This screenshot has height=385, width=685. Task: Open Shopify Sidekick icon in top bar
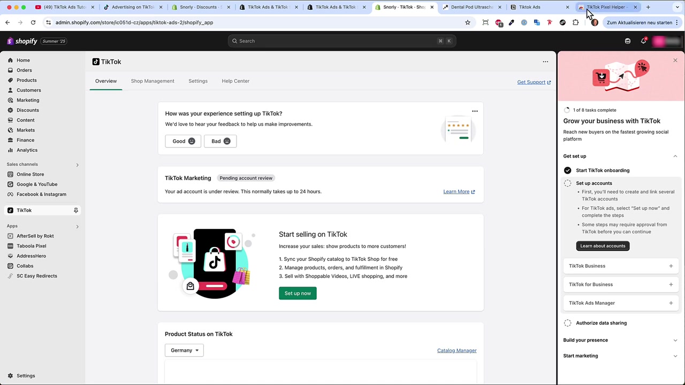point(628,41)
